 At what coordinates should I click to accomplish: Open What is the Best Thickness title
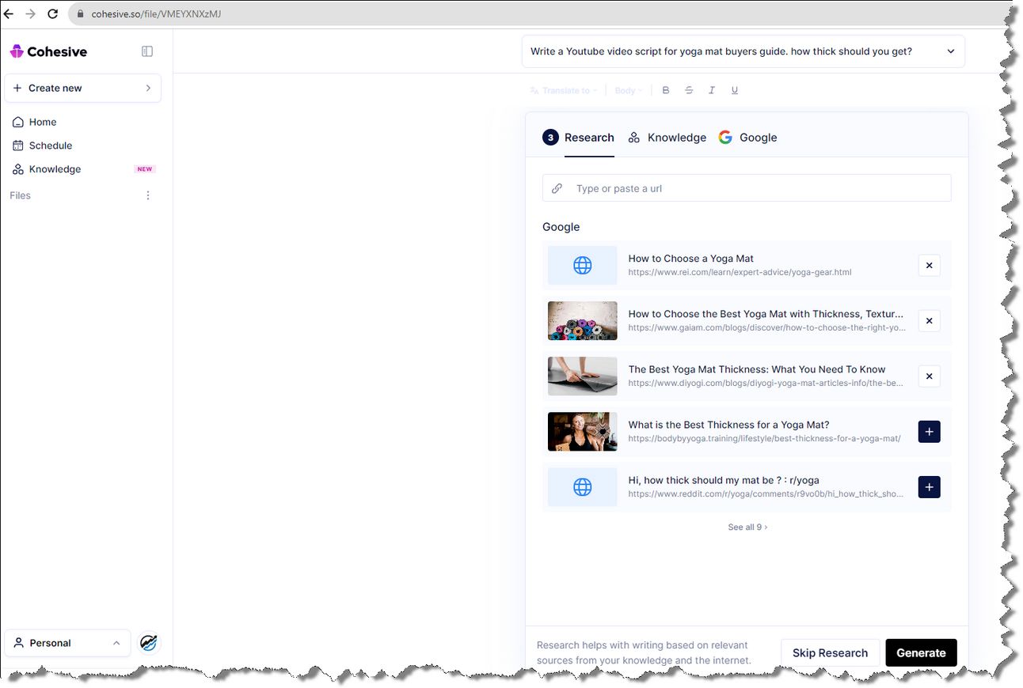729,425
